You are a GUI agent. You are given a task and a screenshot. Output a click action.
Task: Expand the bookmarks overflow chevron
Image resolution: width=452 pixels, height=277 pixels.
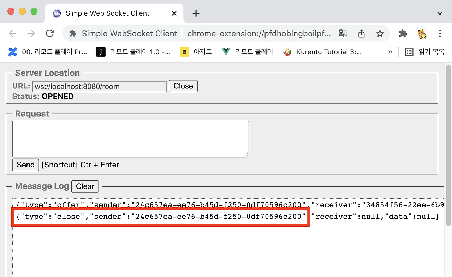[x=390, y=52]
